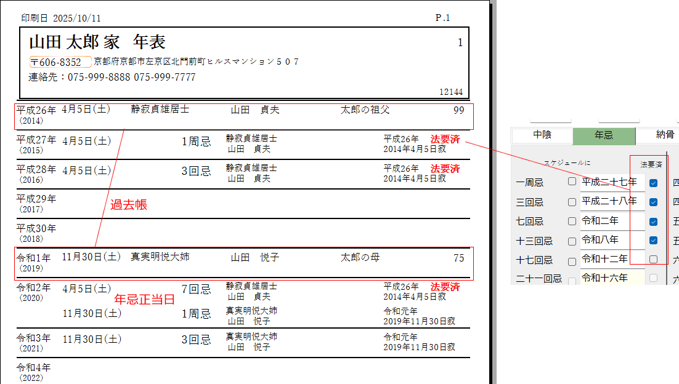The height and width of the screenshot is (384, 679).
Task: Focus the 平成二十八年 year field
Action: (x=612, y=202)
